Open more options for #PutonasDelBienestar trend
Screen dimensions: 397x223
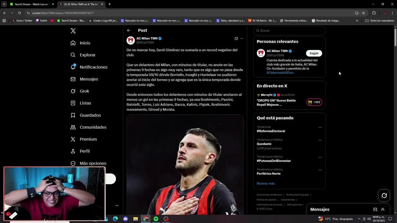[320, 157]
